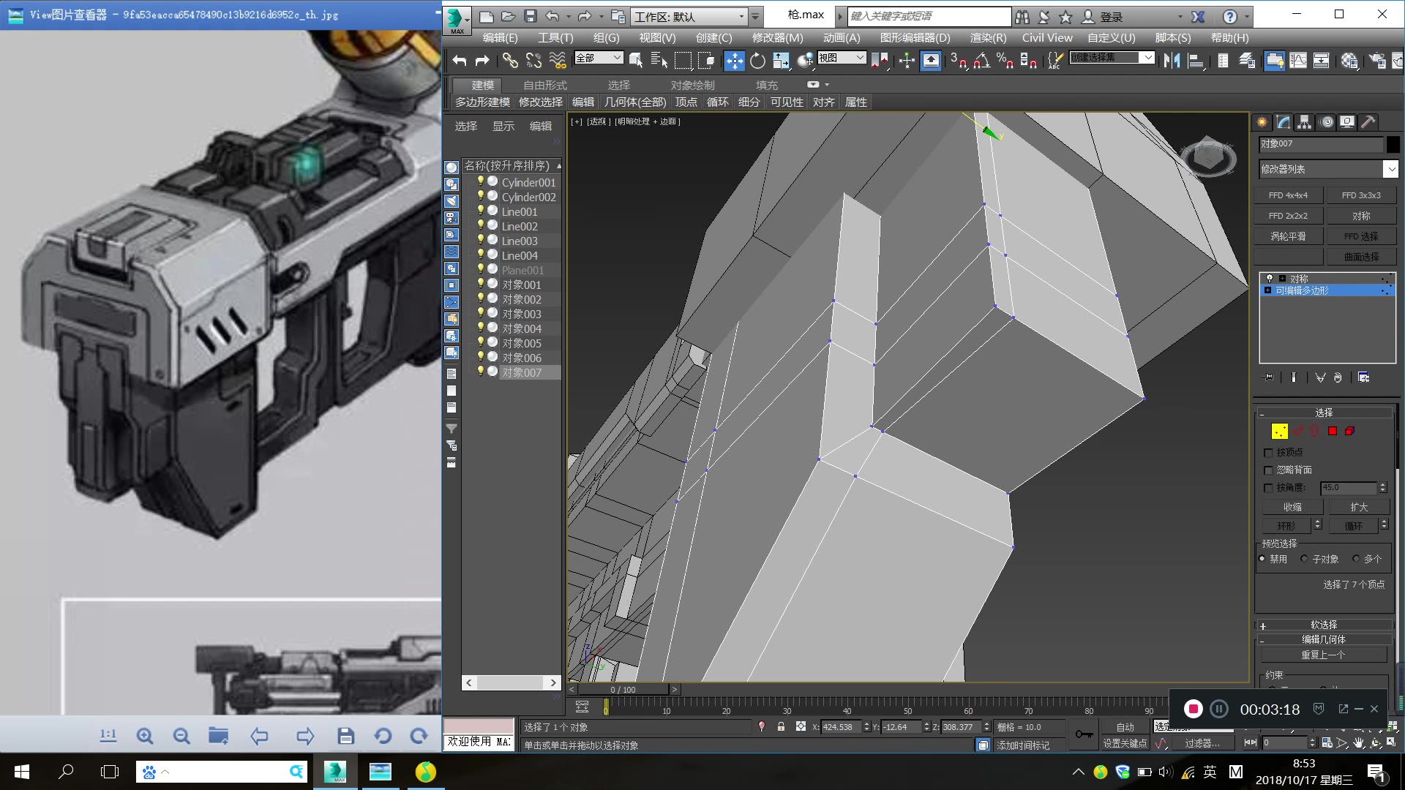
Task: Open the 全部 selection filter dropdown
Action: pos(616,57)
